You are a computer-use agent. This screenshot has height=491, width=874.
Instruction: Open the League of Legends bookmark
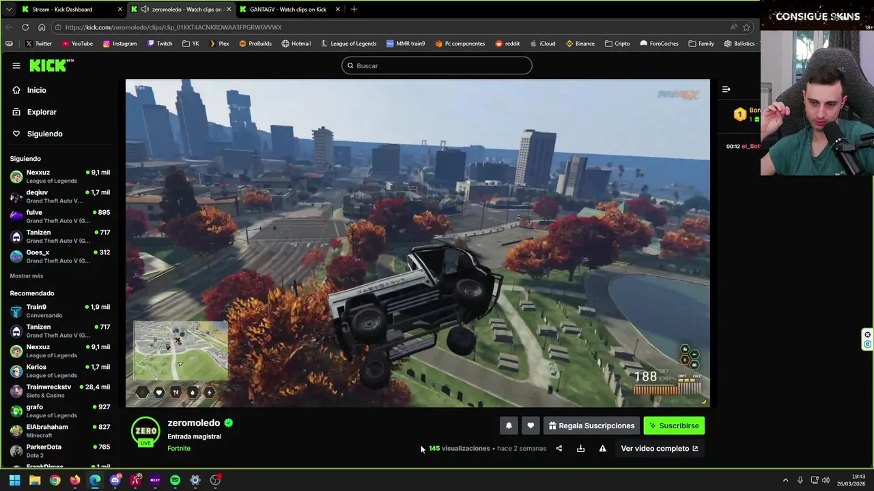tap(348, 43)
